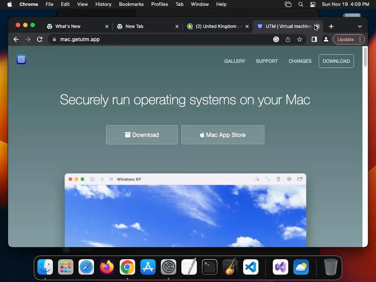Image resolution: width=376 pixels, height=282 pixels.
Task: Click the Stage Manager icon in menu bar
Action: click(288, 4)
